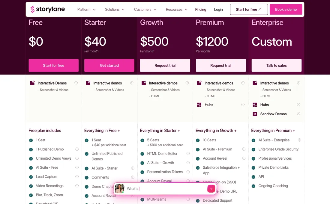Open info icon for 1 Published Demo
This screenshot has width=330, height=204.
[77, 149]
